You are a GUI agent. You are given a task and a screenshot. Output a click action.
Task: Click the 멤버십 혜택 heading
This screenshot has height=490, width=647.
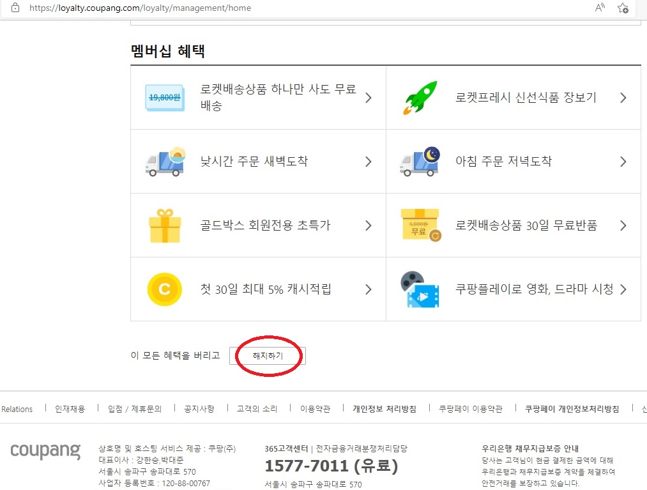(x=168, y=51)
